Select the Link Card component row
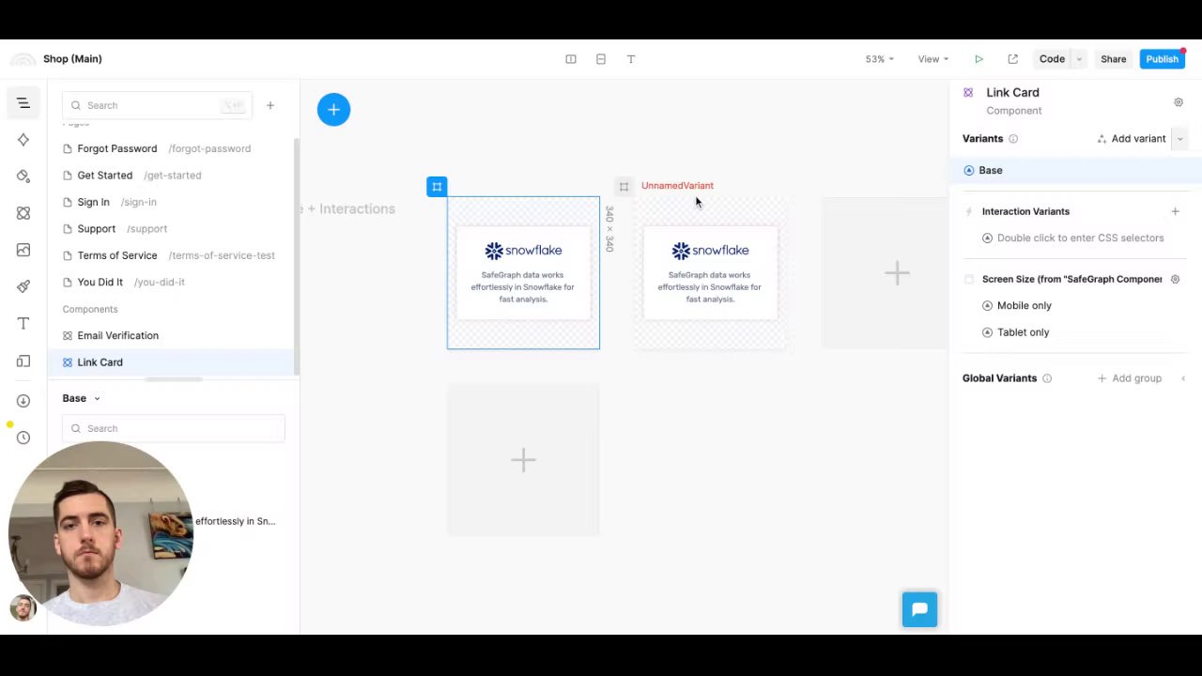 [x=173, y=362]
